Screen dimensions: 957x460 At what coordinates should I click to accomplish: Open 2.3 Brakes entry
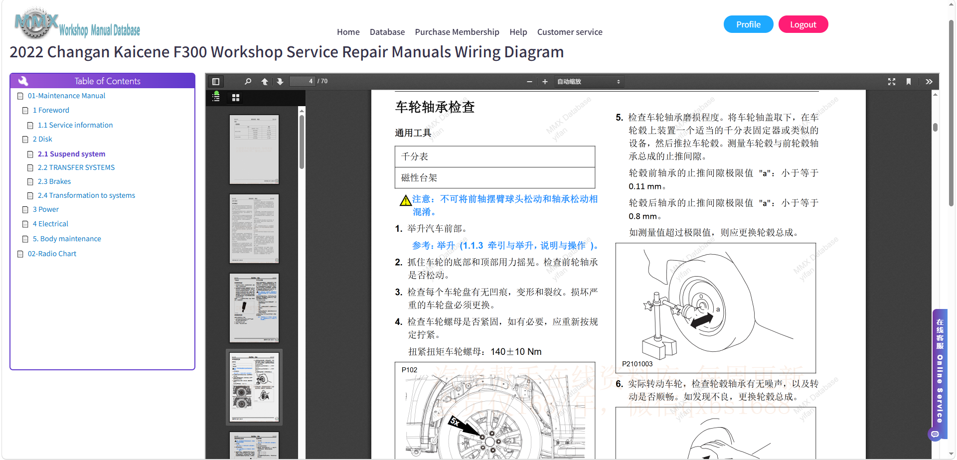(54, 181)
